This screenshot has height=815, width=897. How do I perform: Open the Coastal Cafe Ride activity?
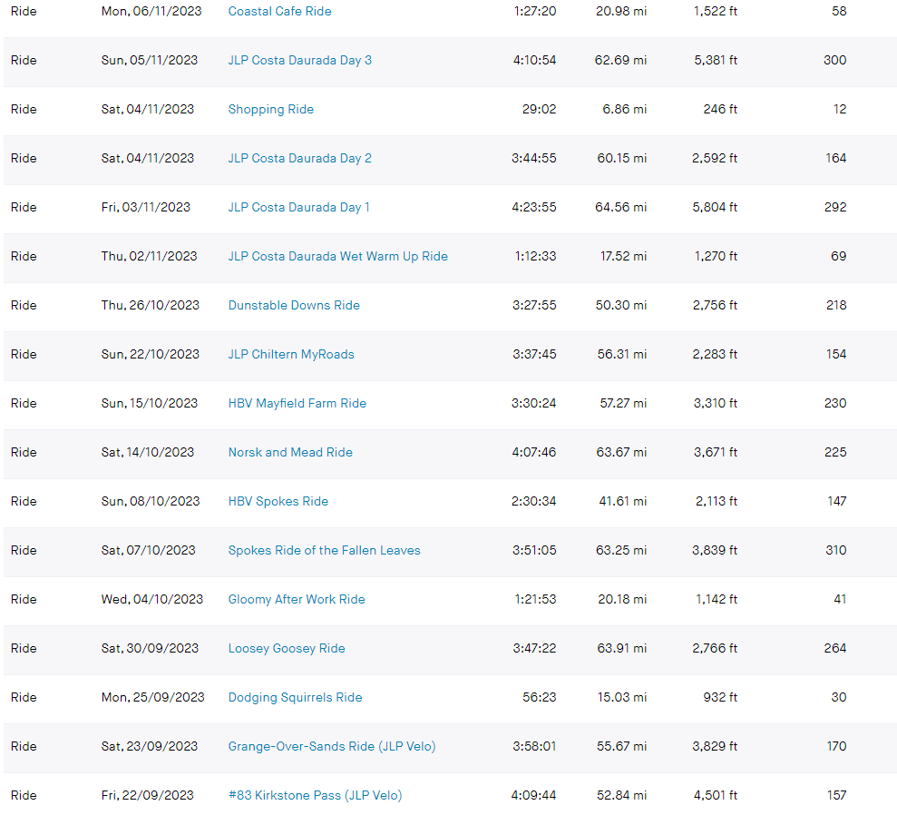[x=279, y=12]
